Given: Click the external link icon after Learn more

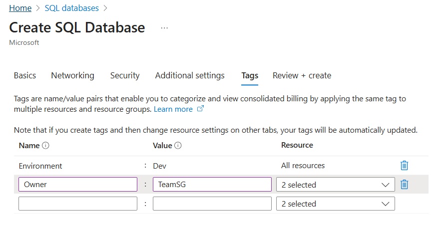Looking at the screenshot, I should [x=201, y=108].
